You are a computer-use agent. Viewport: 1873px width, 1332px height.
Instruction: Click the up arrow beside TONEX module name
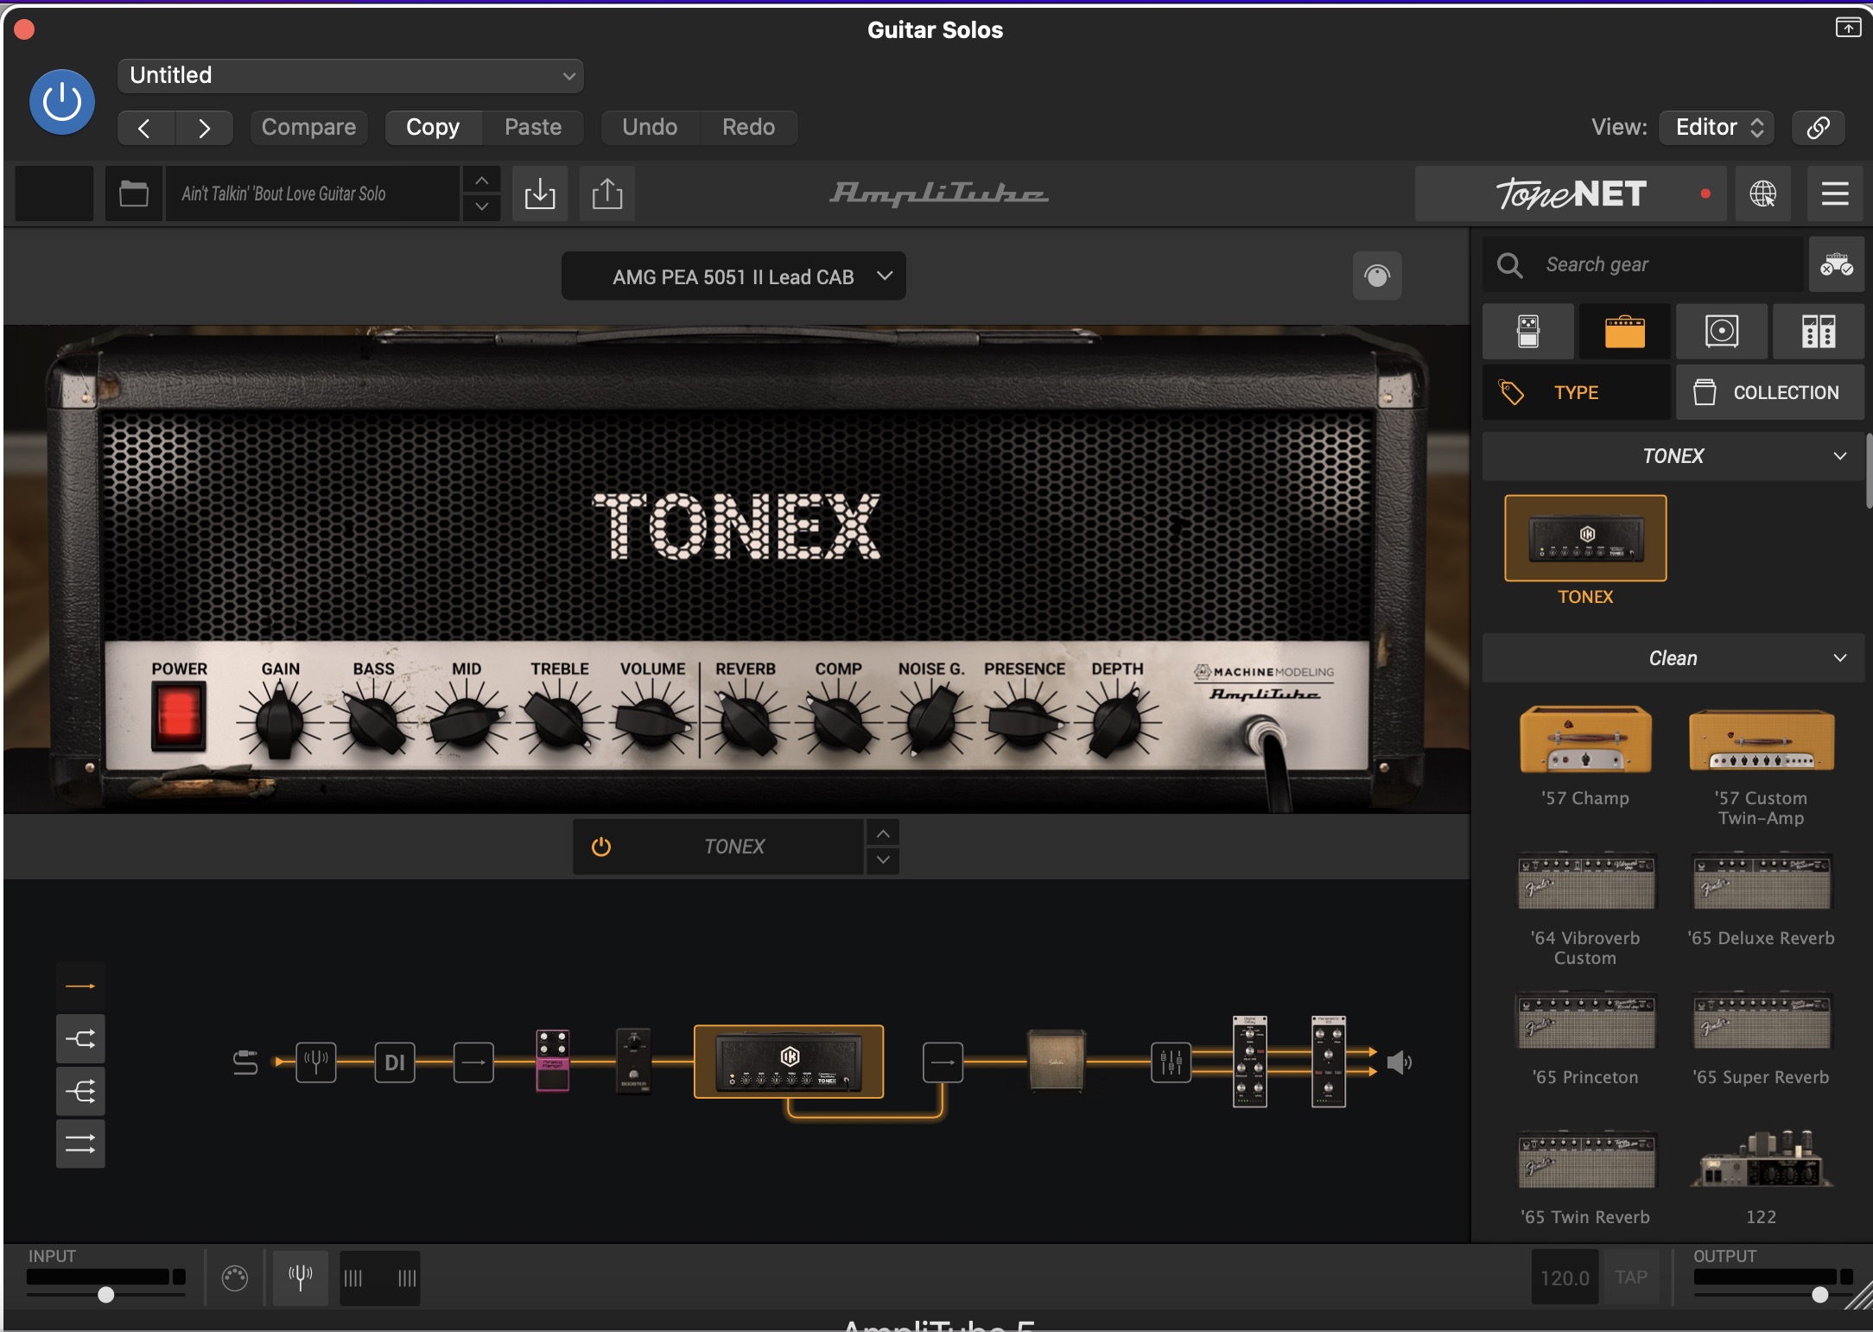click(883, 833)
